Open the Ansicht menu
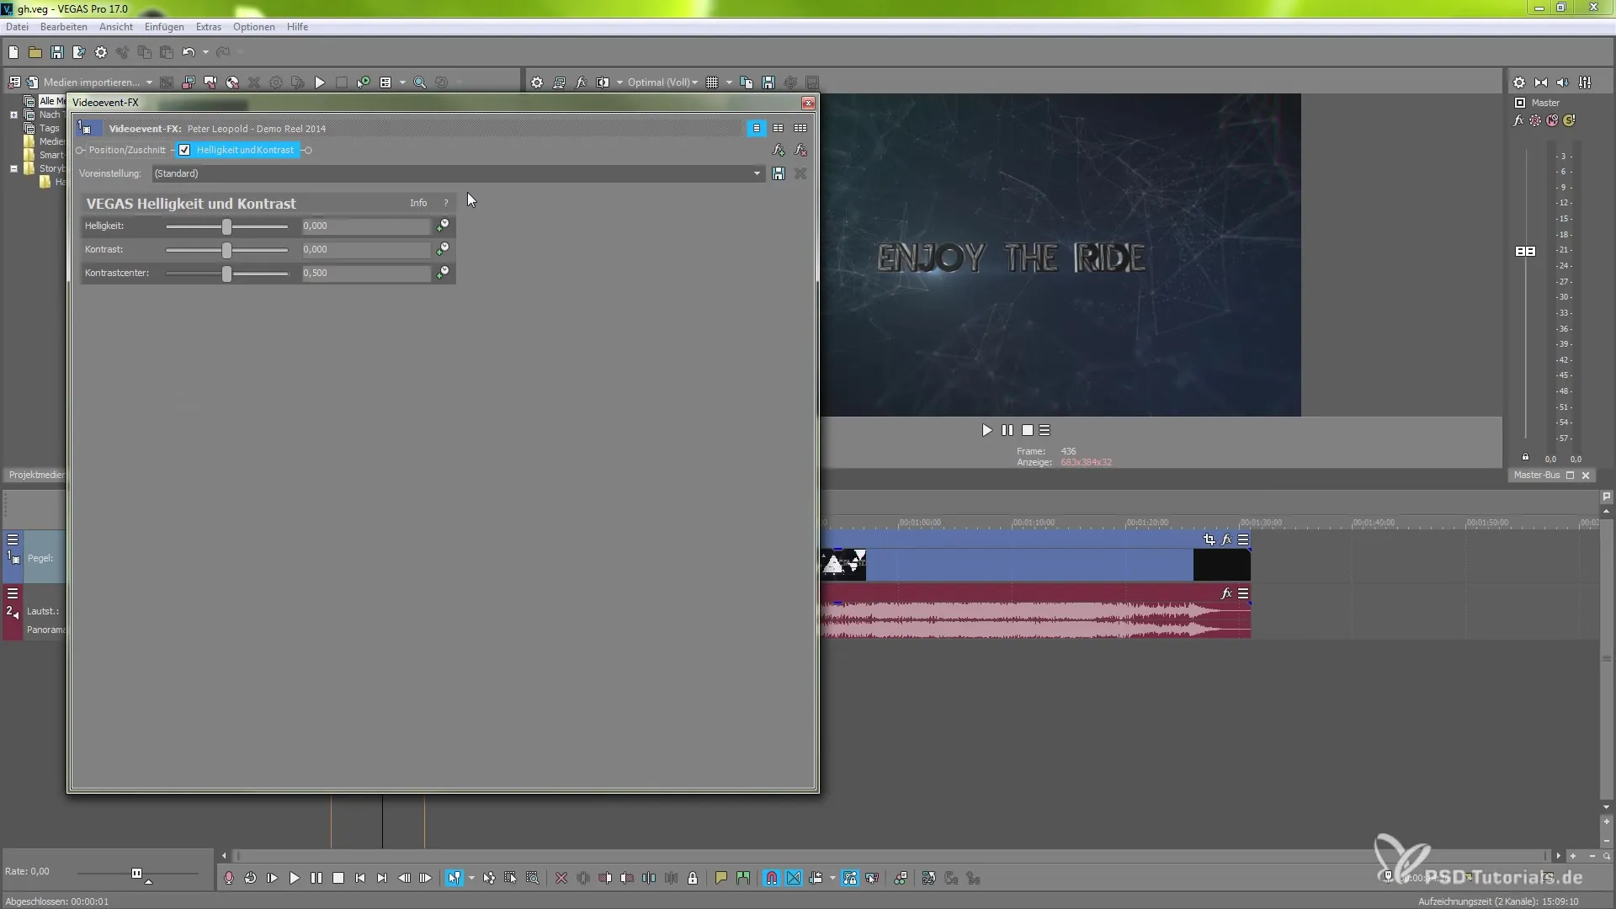 116,27
